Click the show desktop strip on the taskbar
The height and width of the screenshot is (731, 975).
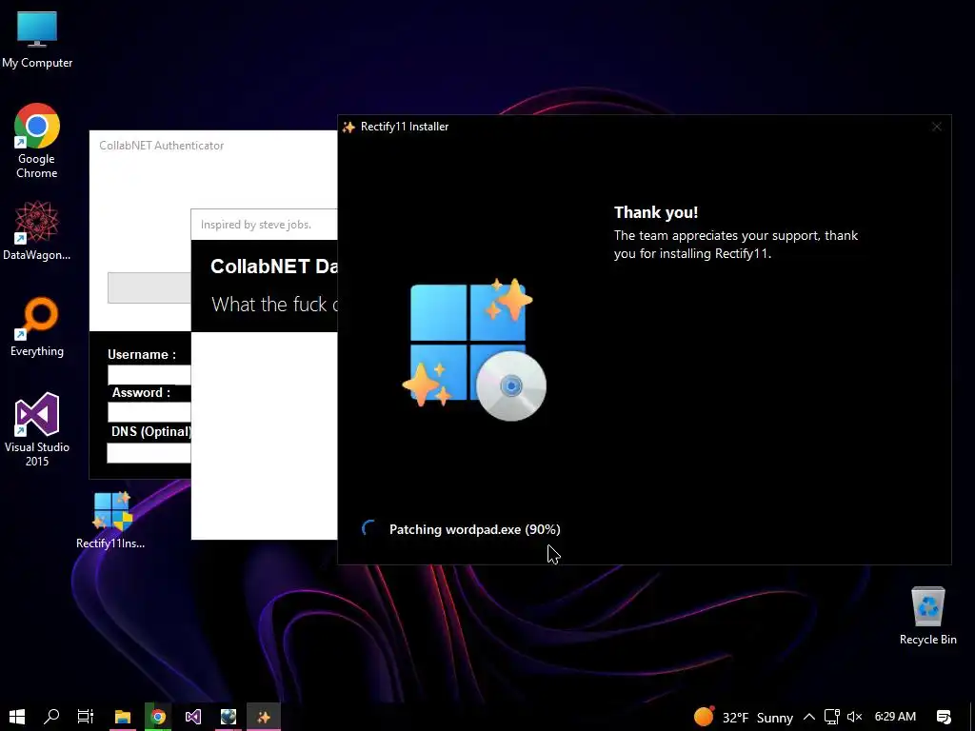coord(972,717)
